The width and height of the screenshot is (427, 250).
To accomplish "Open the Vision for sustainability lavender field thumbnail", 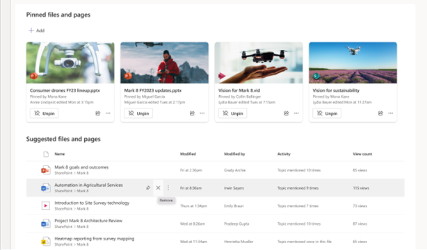I will (x=353, y=62).
